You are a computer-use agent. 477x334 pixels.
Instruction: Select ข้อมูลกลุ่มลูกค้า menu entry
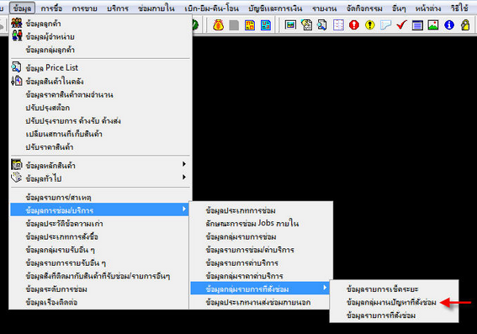pyautogui.click(x=100, y=50)
